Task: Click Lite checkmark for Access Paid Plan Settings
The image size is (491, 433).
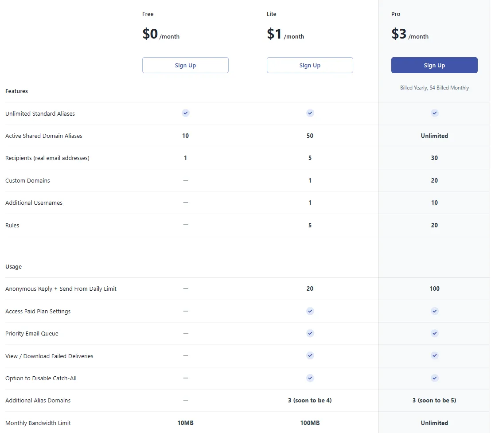Action: click(x=310, y=311)
